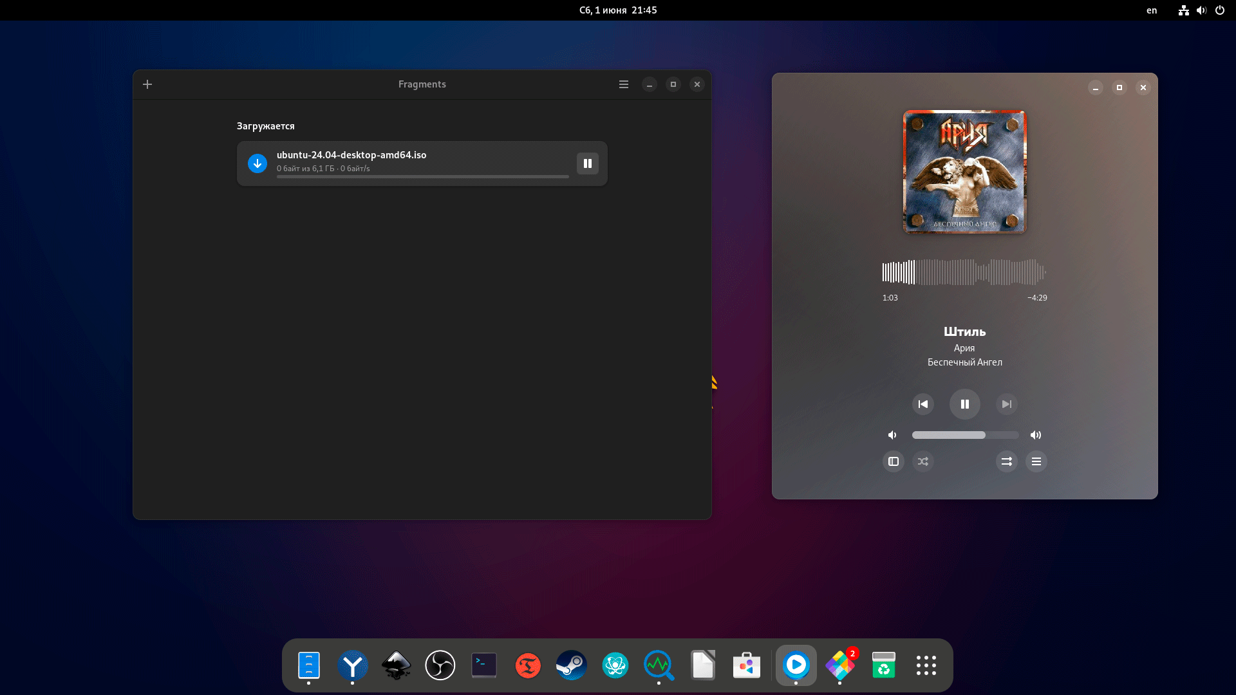Pause the ubuntu-24.04 ISO download
The height and width of the screenshot is (695, 1236).
coord(587,163)
